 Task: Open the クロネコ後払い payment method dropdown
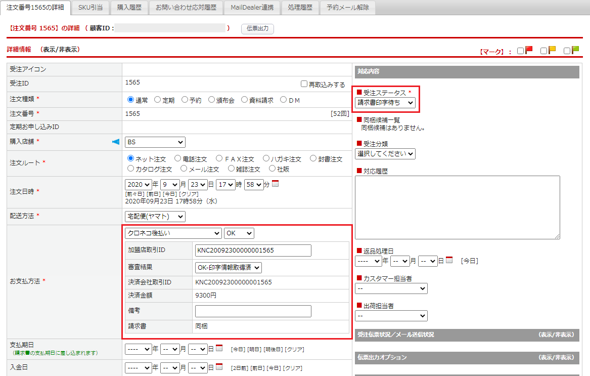pyautogui.click(x=173, y=233)
